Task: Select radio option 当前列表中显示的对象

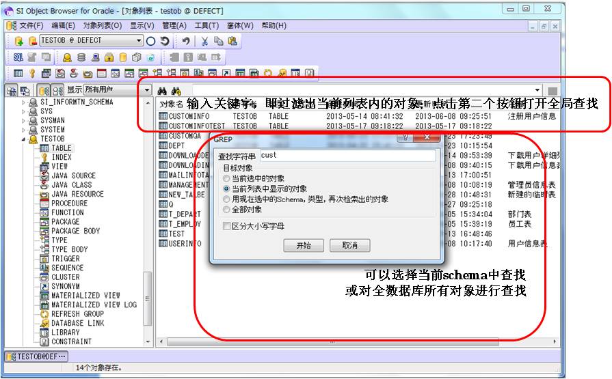Action: [x=226, y=188]
